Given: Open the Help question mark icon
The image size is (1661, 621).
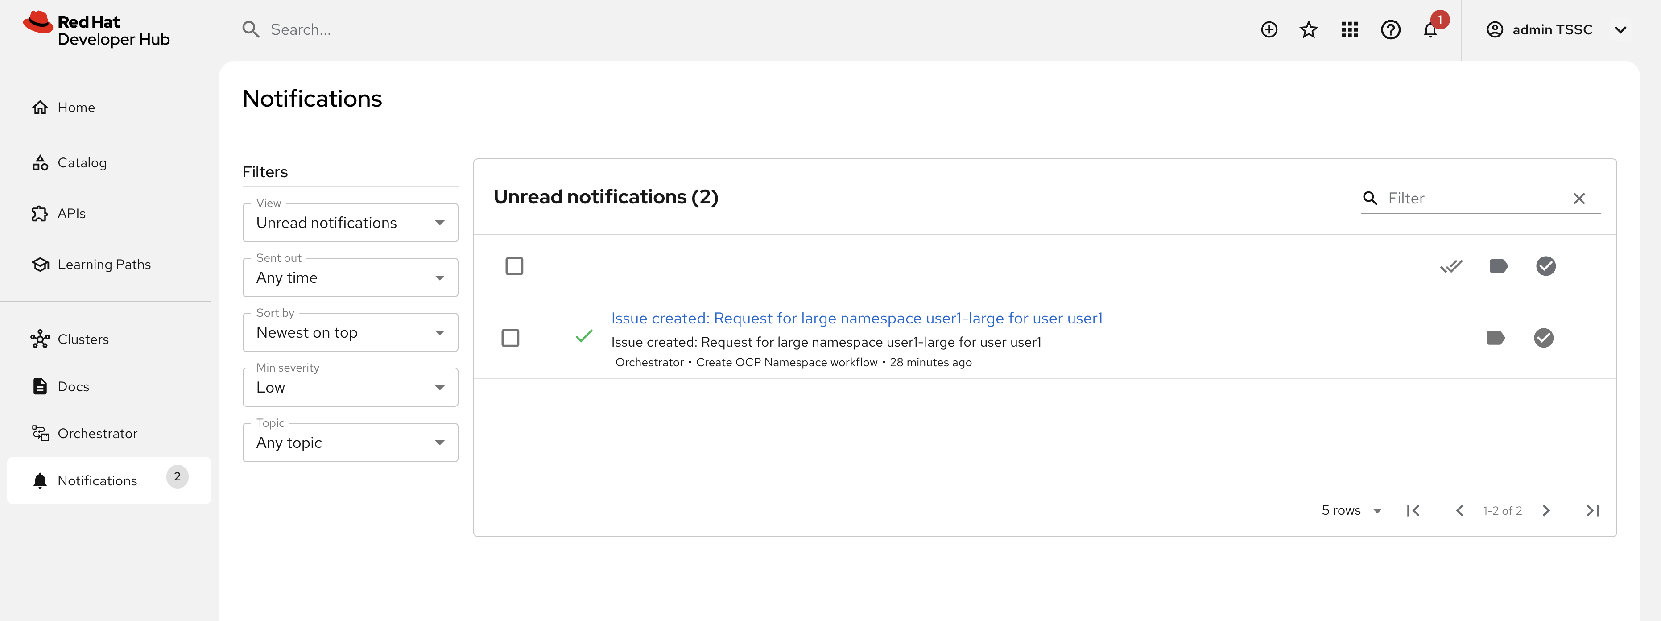Looking at the screenshot, I should pos(1391,29).
